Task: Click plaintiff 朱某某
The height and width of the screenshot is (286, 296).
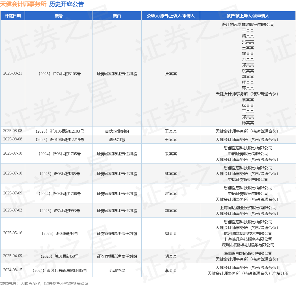Action: click(171, 154)
